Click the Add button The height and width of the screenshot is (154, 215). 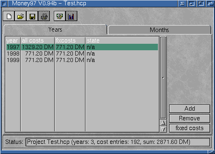[x=189, y=109]
